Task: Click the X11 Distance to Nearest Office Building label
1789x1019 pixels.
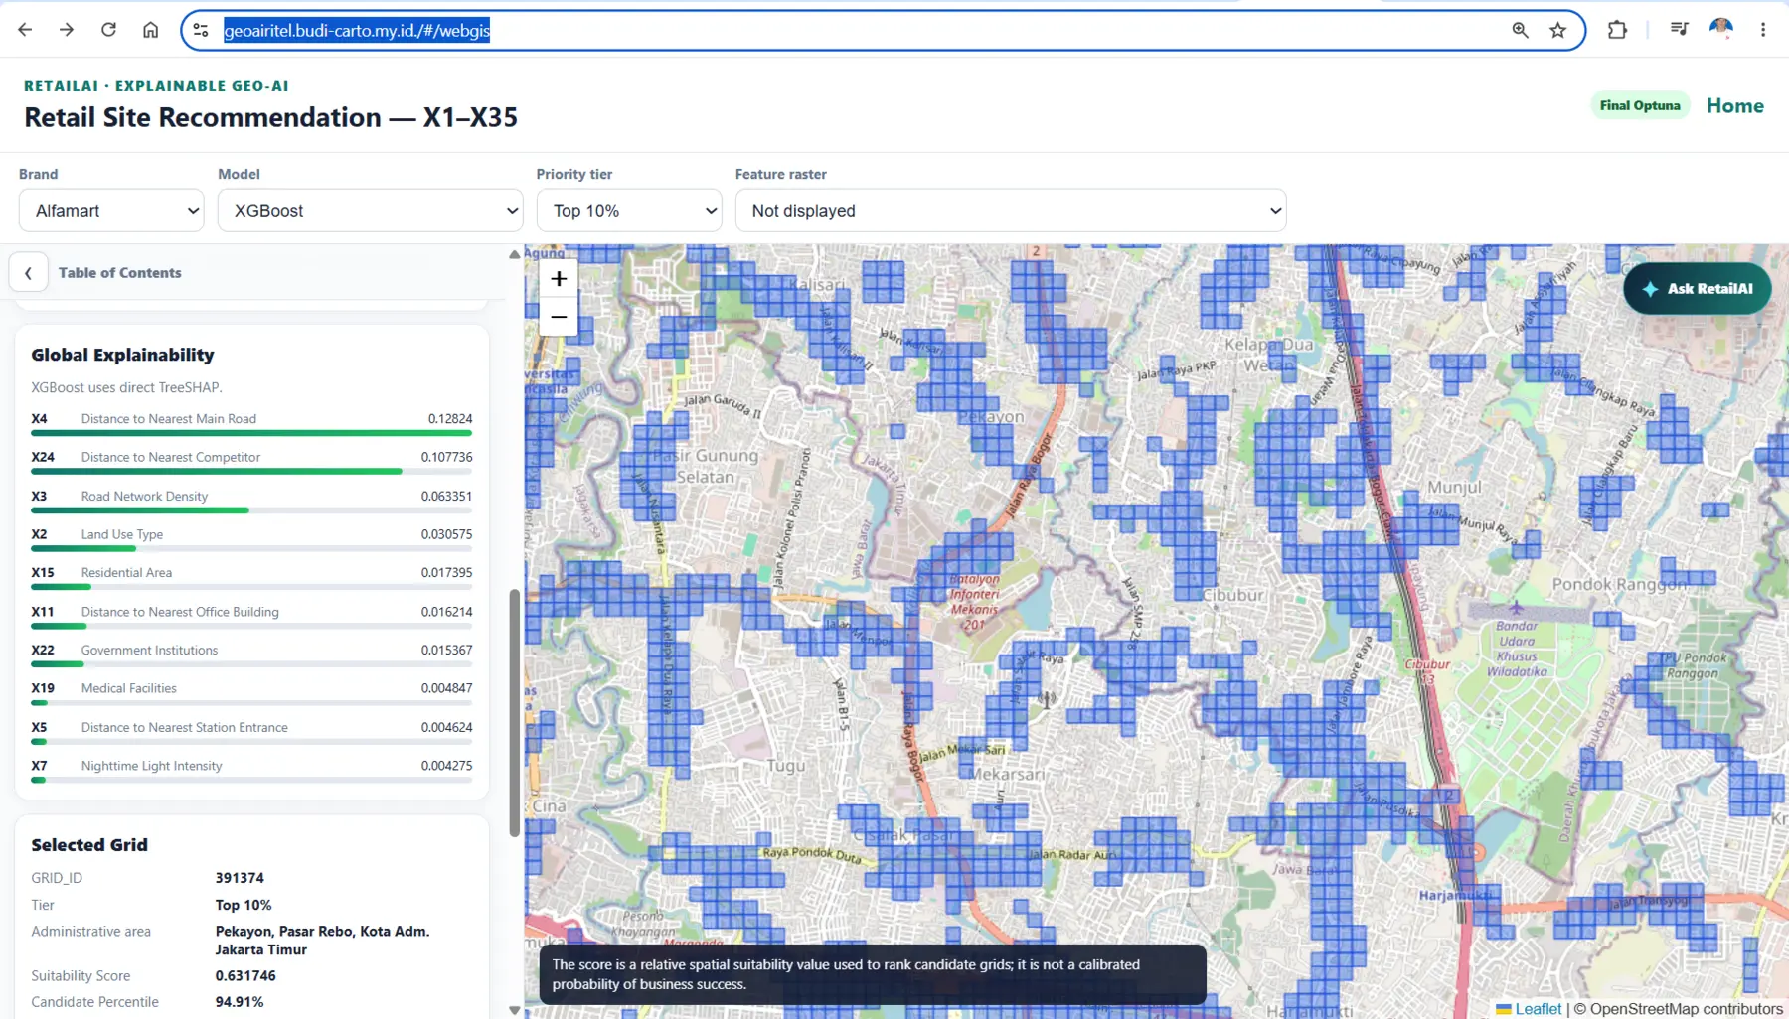Action: coord(180,612)
